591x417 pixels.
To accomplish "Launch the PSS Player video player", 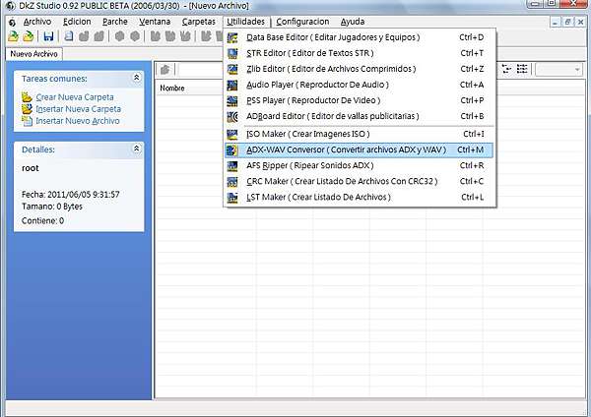I will 360,101.
